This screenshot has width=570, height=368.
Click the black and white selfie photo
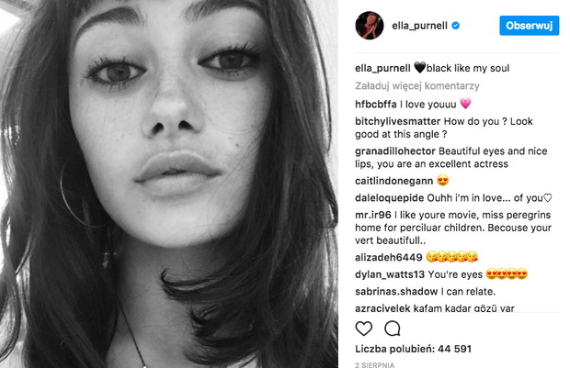point(169,184)
